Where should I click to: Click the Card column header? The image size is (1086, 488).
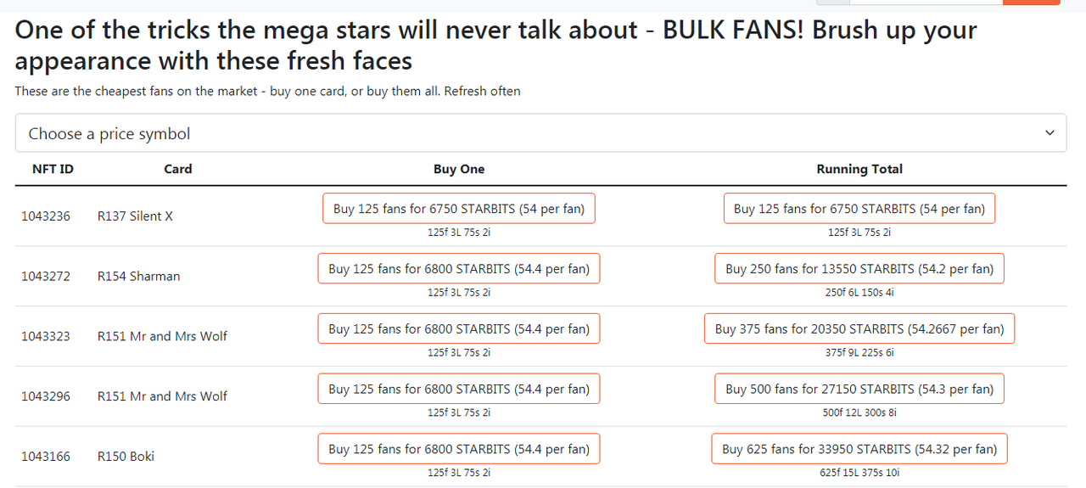coord(178,169)
